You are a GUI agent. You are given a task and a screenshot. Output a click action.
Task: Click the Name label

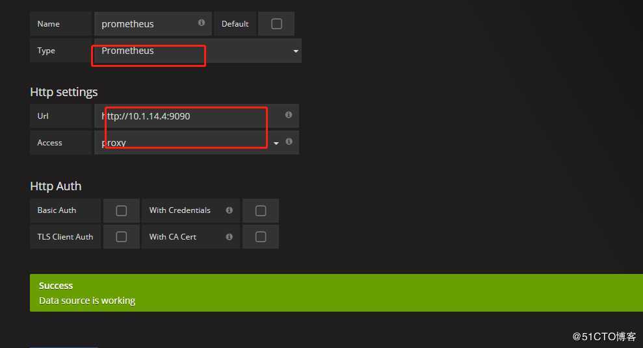48,24
